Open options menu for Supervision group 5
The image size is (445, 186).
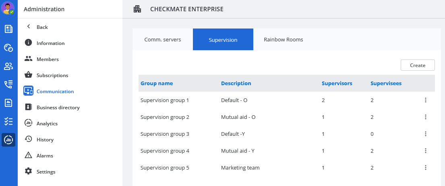pyautogui.click(x=425, y=168)
